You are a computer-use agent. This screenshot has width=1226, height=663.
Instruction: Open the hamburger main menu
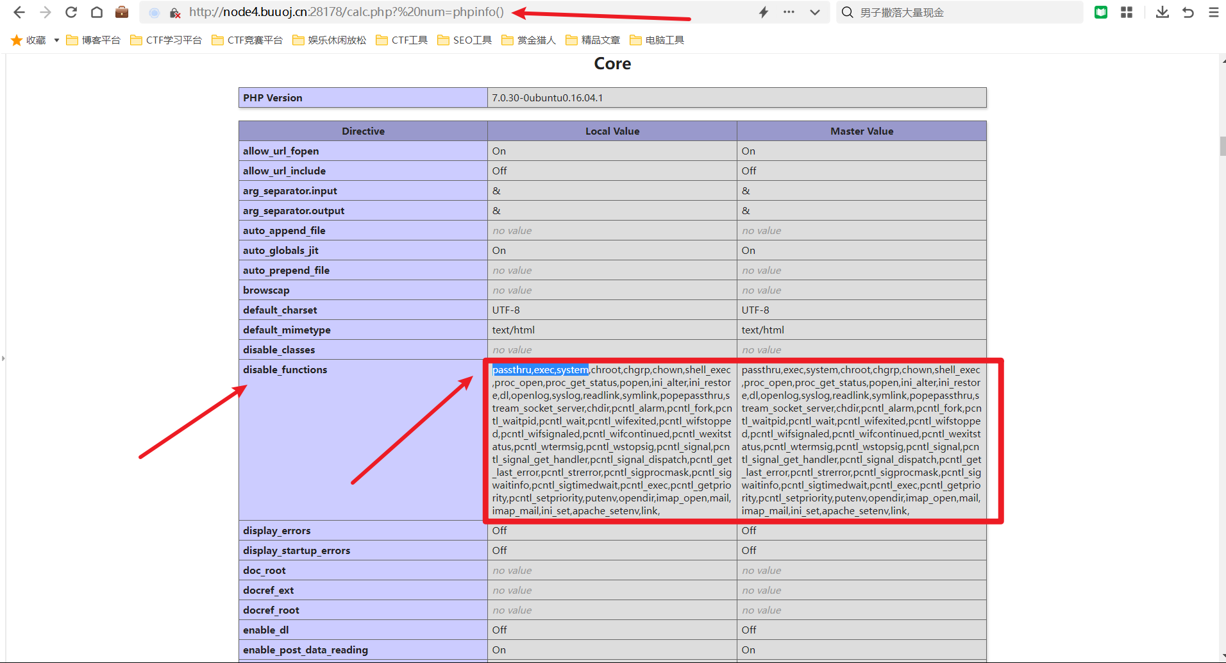coord(1214,12)
